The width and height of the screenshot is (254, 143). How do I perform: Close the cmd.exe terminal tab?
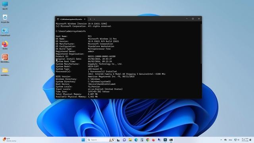click(x=85, y=19)
